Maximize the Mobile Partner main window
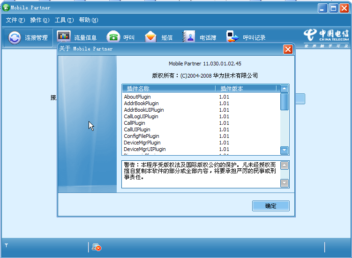The width and height of the screenshot is (352, 258). point(334,8)
